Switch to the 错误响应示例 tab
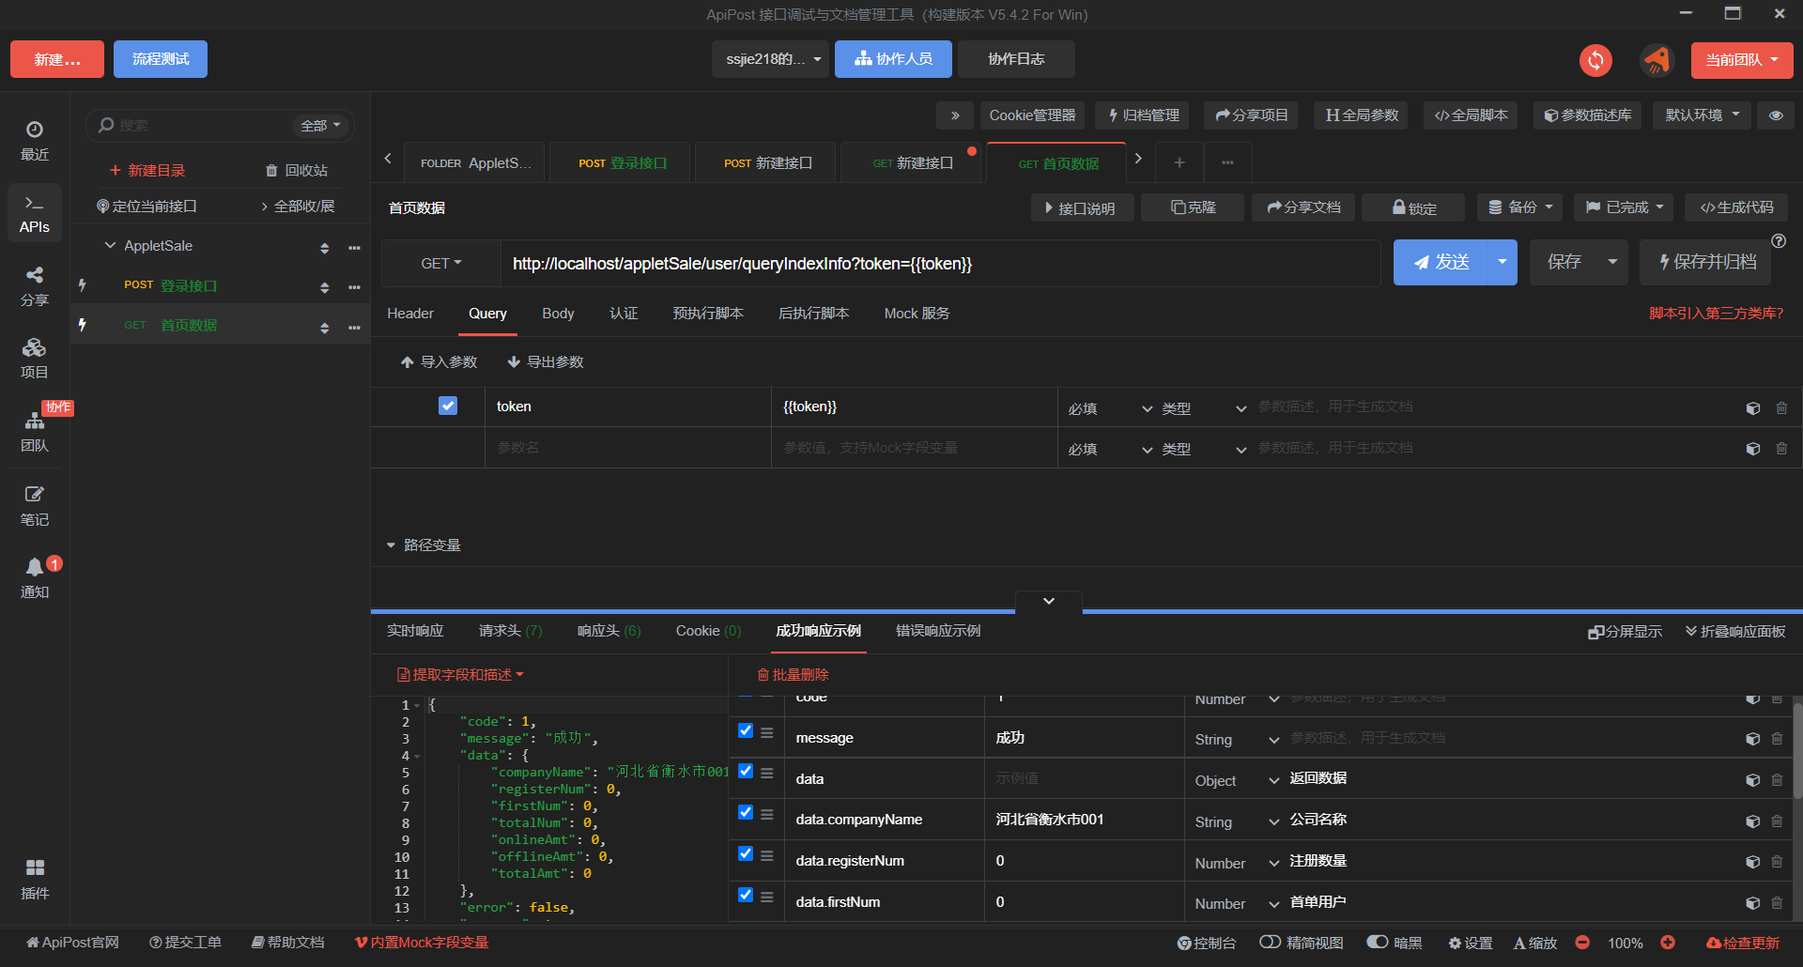Viewport: 1803px width, 967px height. tap(938, 631)
